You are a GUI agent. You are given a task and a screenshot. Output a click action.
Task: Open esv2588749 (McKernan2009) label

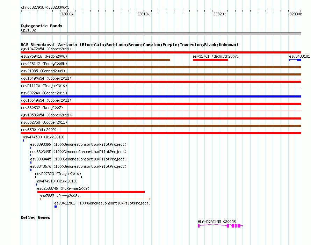click(63, 188)
